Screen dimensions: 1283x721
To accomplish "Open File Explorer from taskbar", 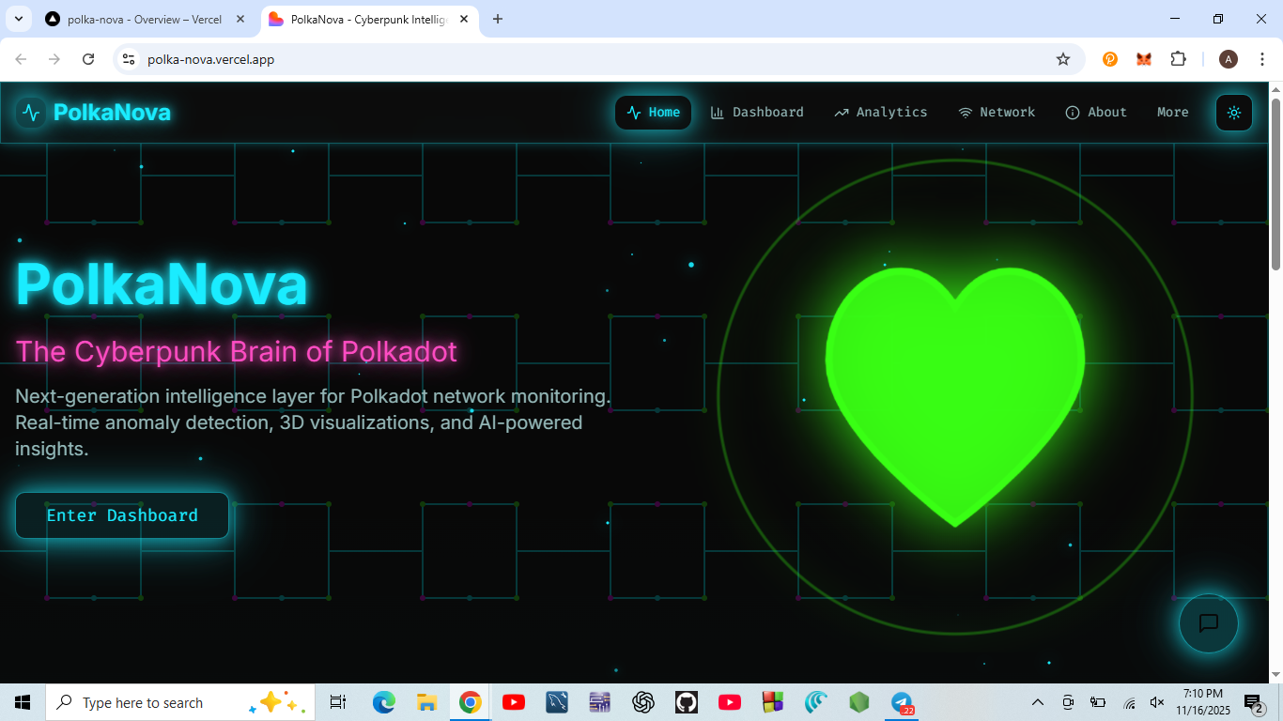I will click(426, 702).
